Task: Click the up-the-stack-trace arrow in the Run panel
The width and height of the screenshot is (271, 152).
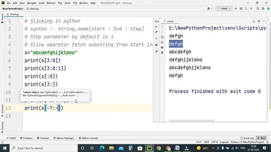Action: click(162, 27)
